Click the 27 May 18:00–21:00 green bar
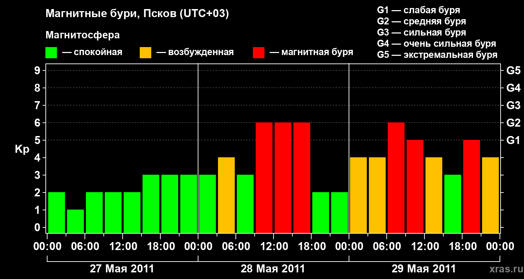The height and width of the screenshot is (279, 524). 170,204
